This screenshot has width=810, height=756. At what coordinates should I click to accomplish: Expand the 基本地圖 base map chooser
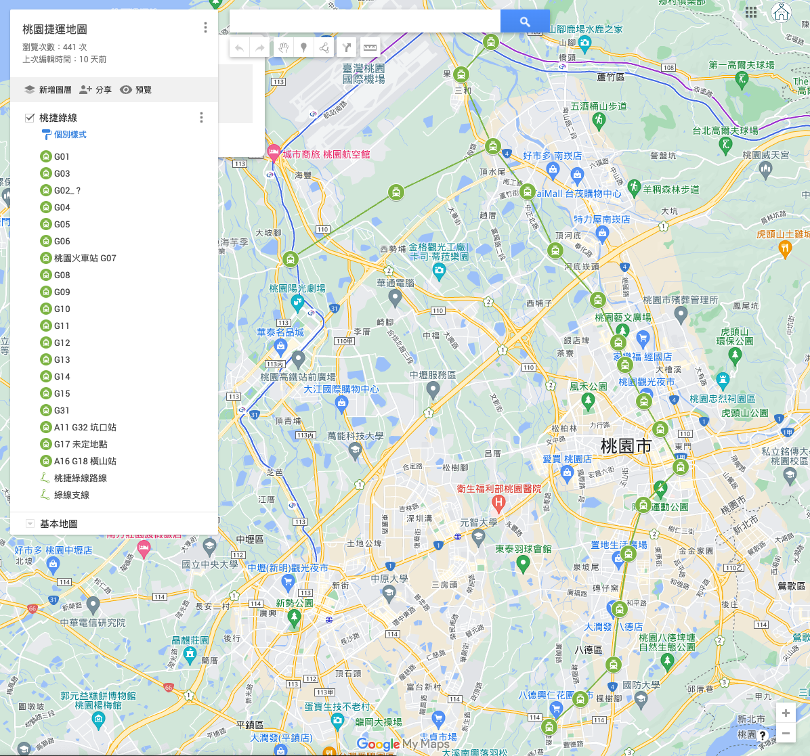coord(30,524)
